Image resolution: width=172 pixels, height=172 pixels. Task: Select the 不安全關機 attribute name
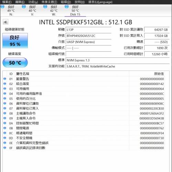click(24, 138)
